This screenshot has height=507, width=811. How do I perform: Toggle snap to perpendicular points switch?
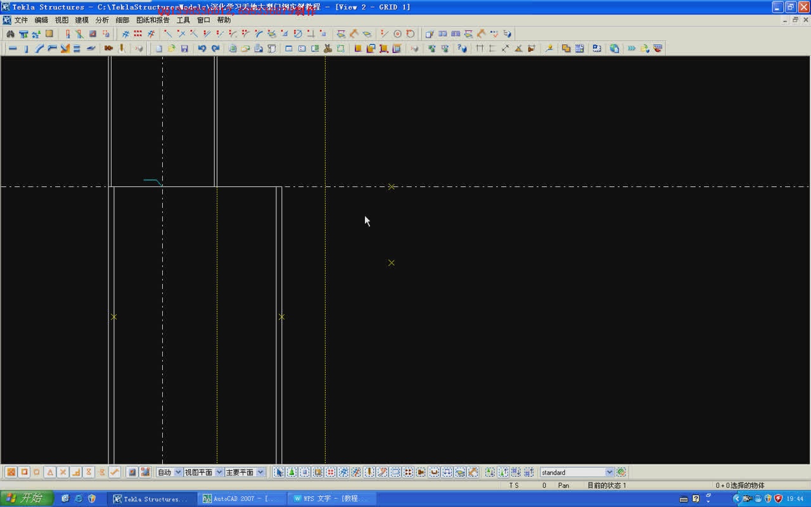[x=76, y=472]
